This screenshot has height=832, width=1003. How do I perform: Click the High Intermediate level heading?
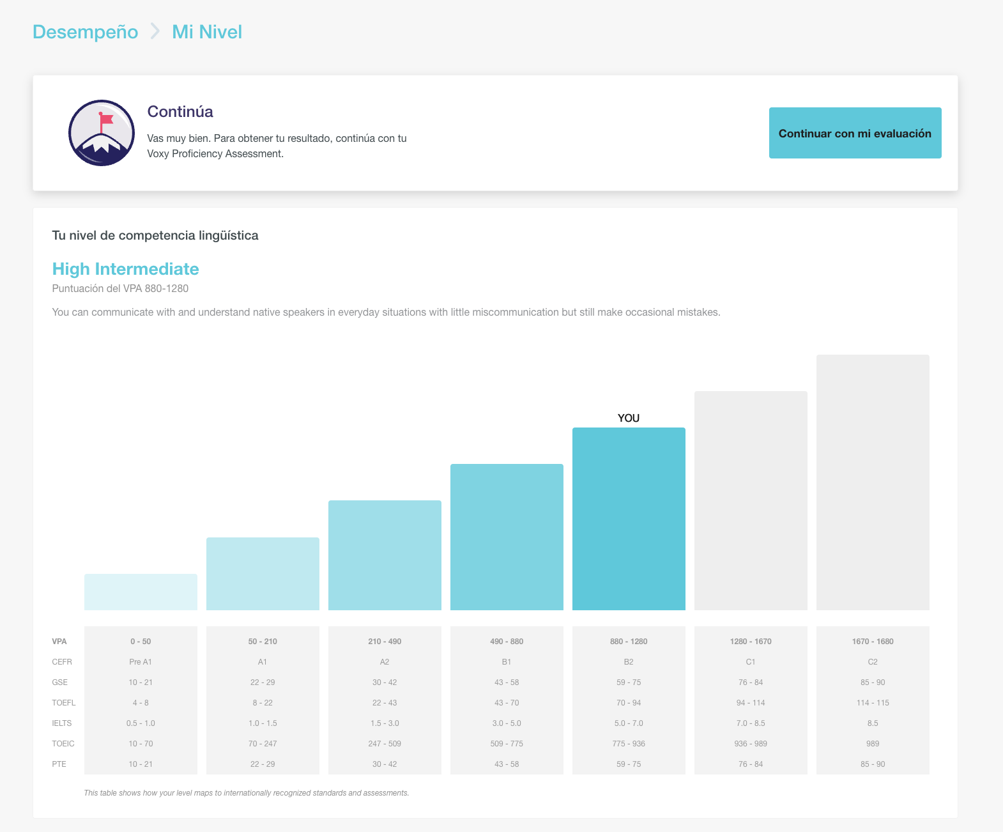click(125, 269)
